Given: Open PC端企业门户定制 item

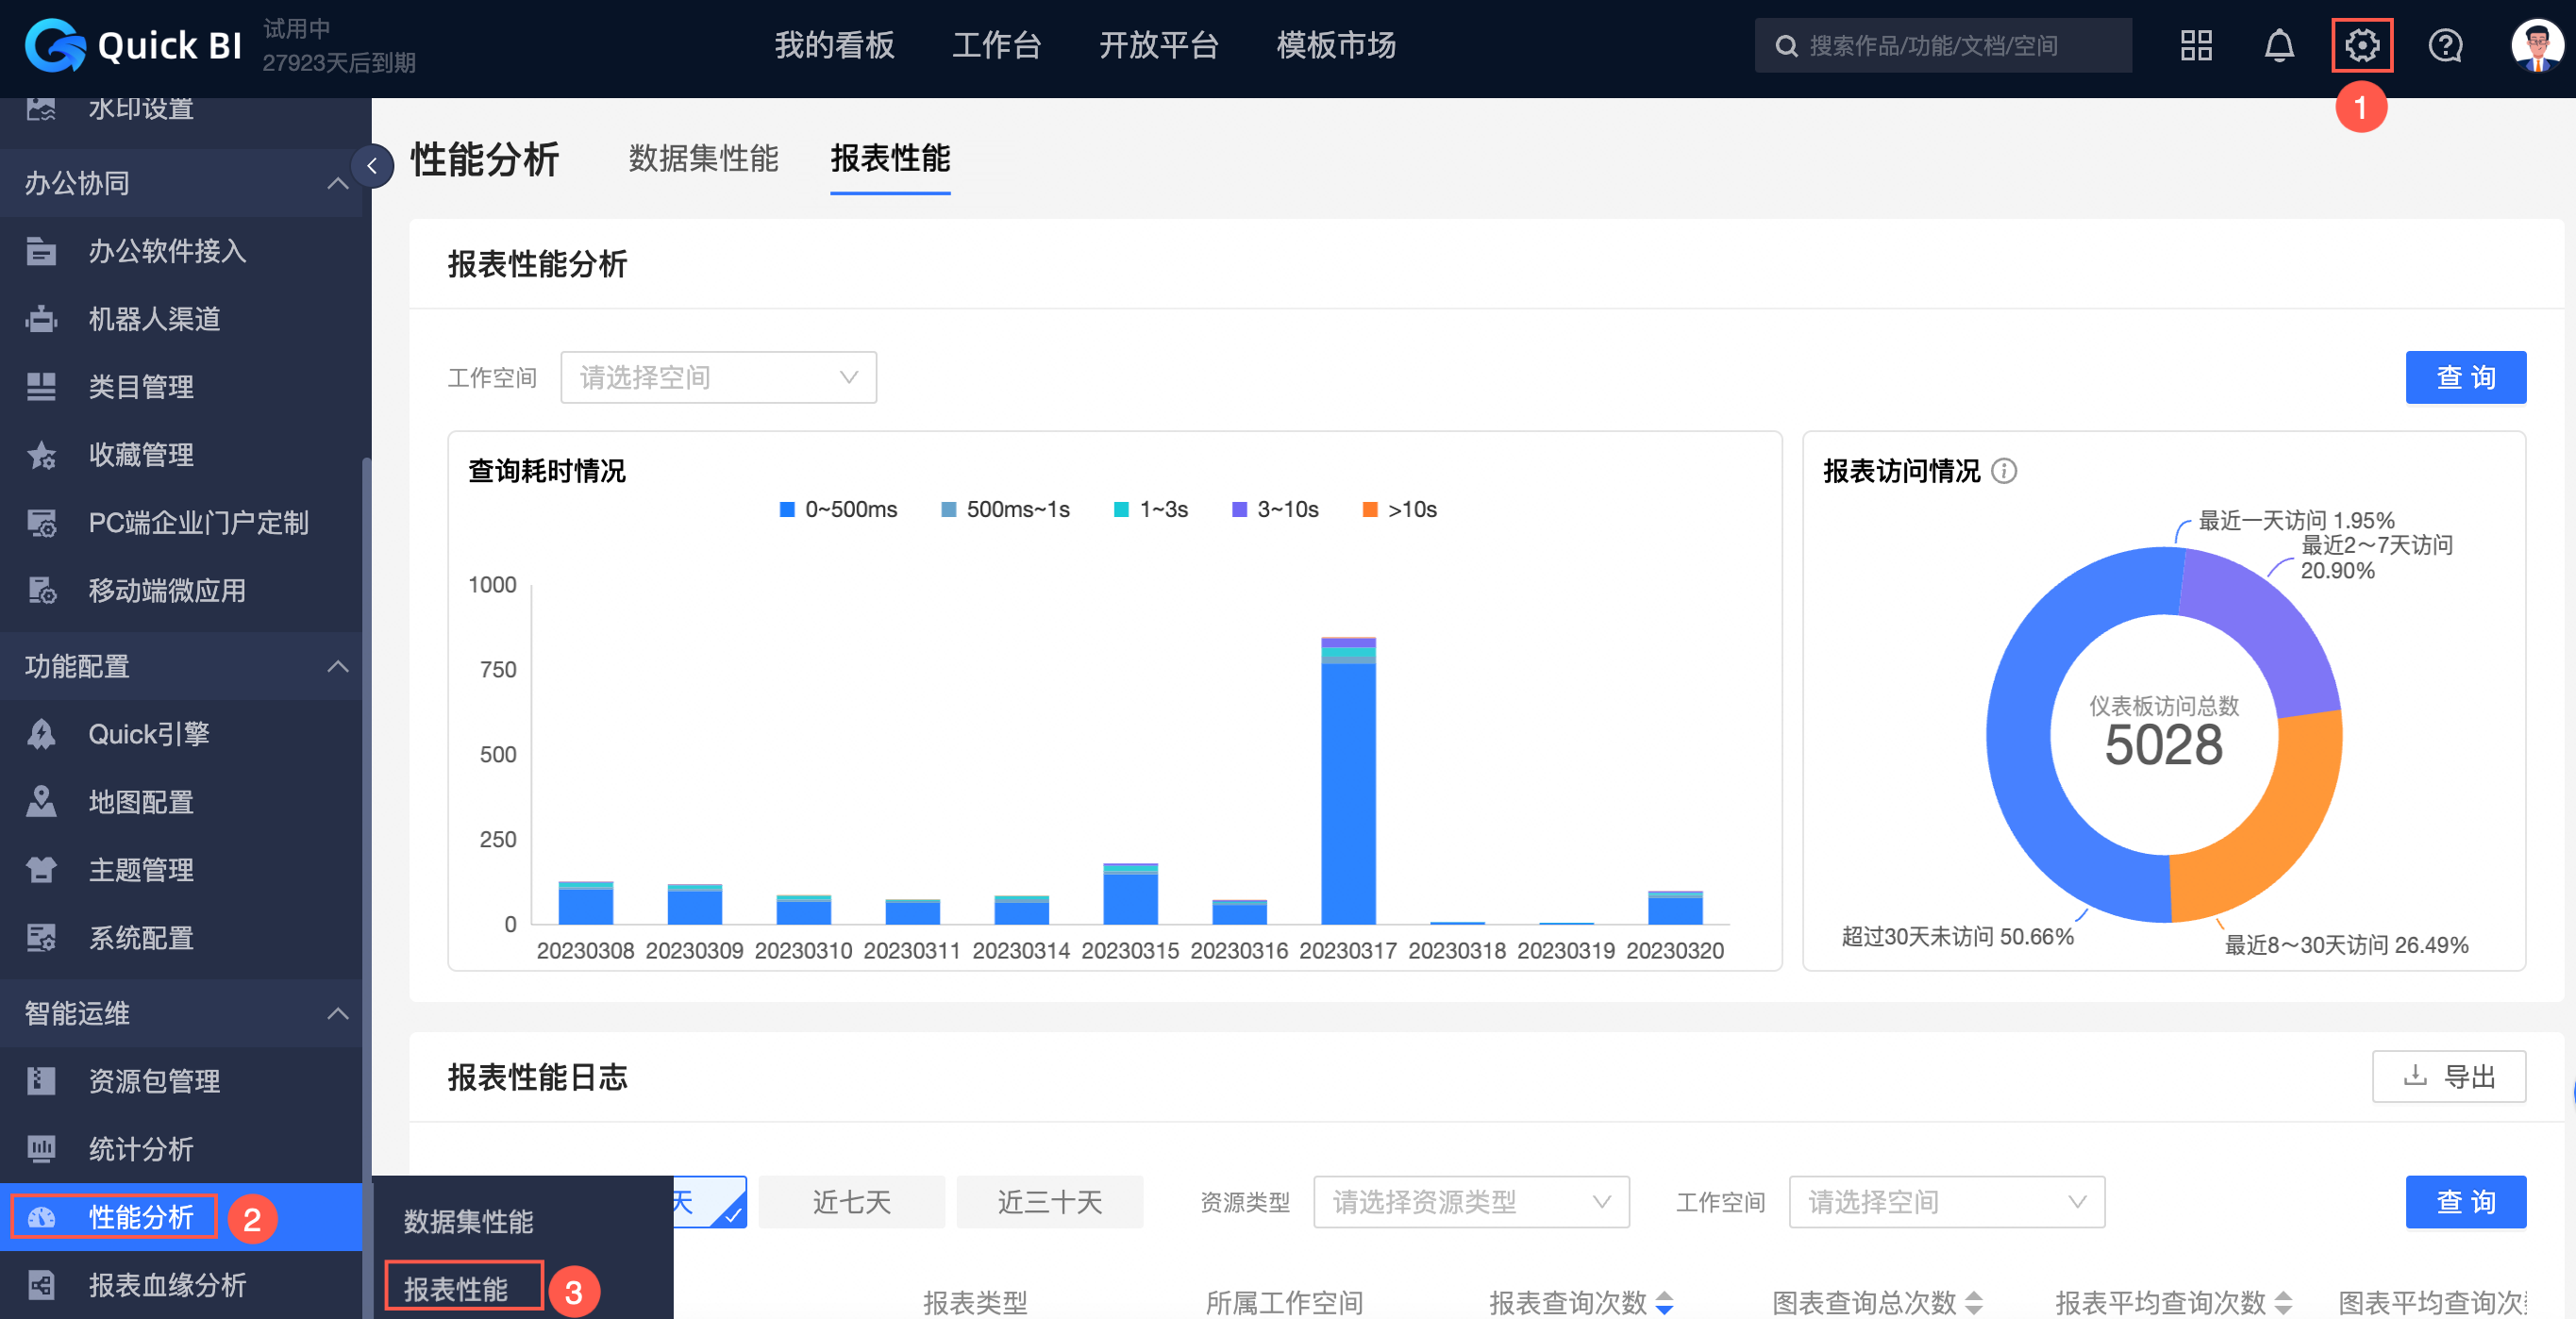Looking at the screenshot, I should coord(181,522).
